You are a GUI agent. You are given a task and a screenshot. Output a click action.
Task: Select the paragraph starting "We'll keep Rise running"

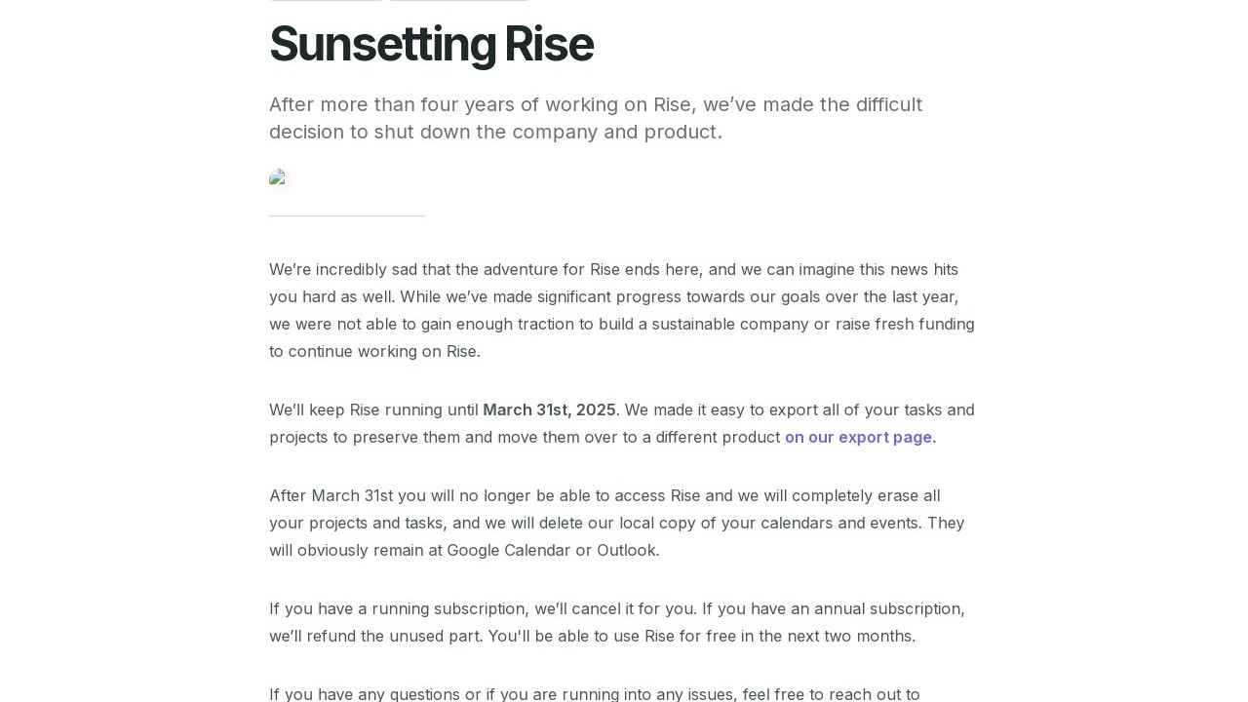point(621,423)
